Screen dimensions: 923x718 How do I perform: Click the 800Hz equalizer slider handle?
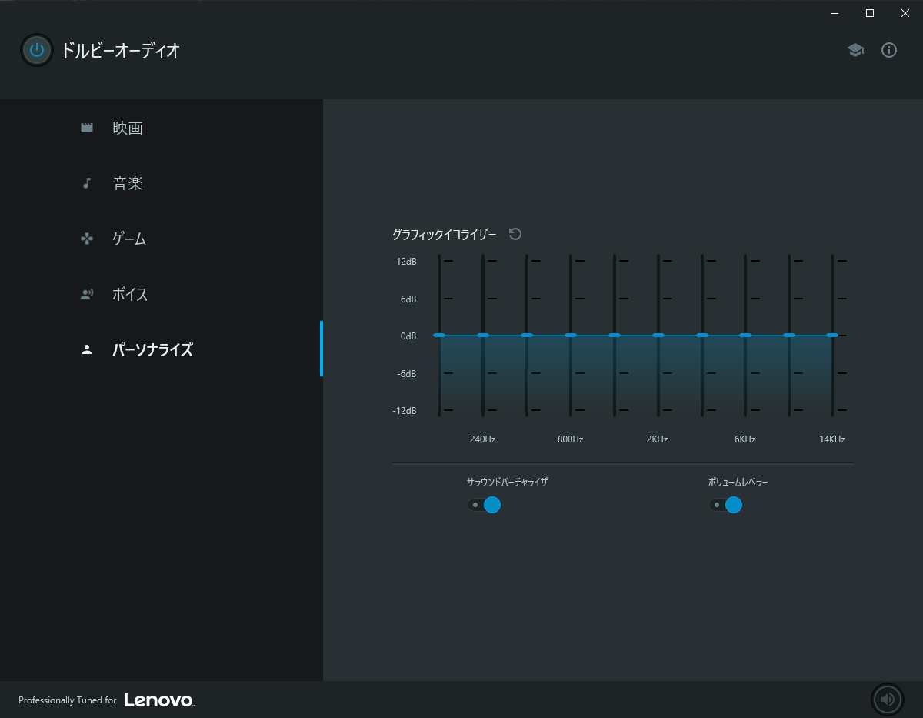click(571, 336)
